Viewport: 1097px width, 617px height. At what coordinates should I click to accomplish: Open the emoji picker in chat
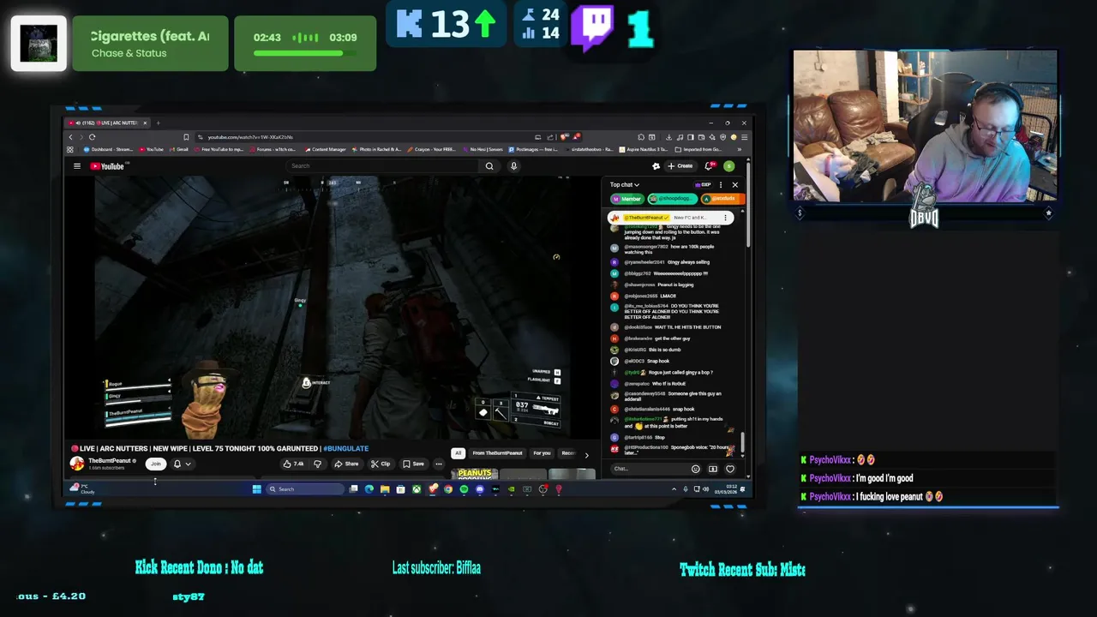[x=695, y=469]
